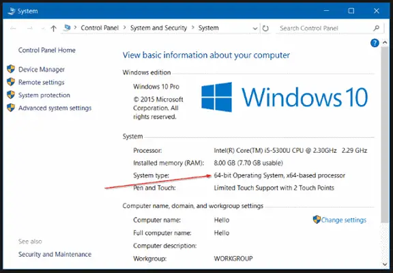The image size is (393, 273).
Task: Open Control Panel breadcrumb
Action: pyautogui.click(x=100, y=28)
